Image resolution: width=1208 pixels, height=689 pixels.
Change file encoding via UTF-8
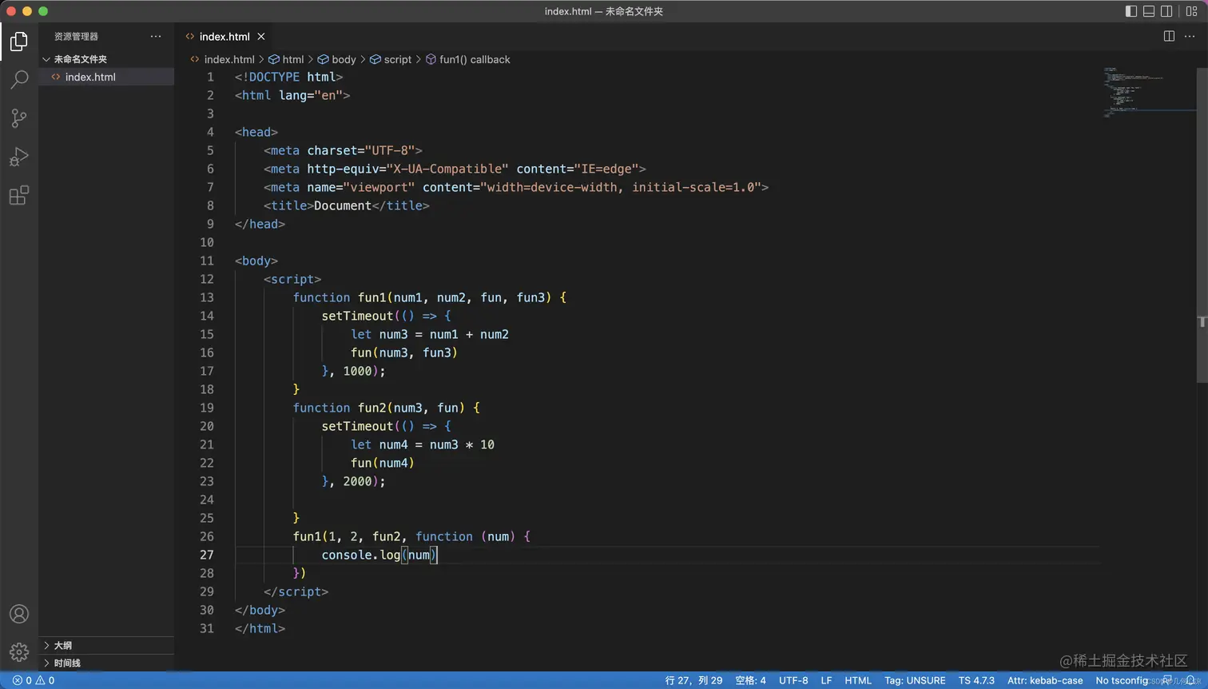(793, 680)
